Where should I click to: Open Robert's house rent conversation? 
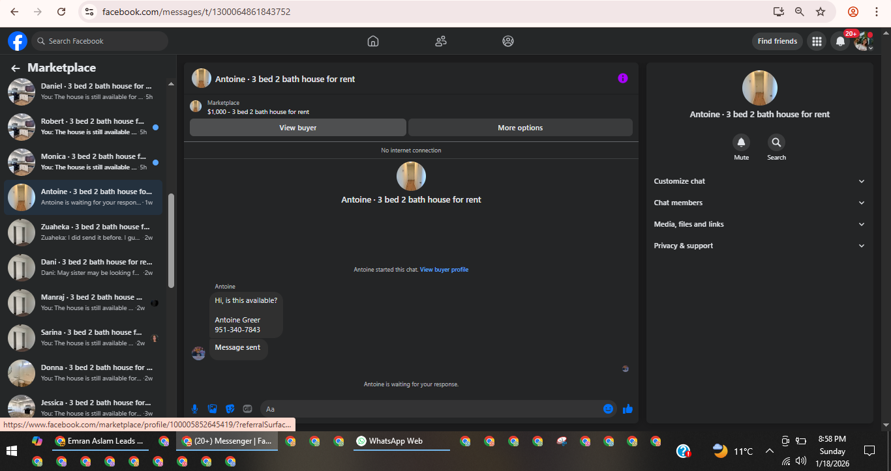83,126
